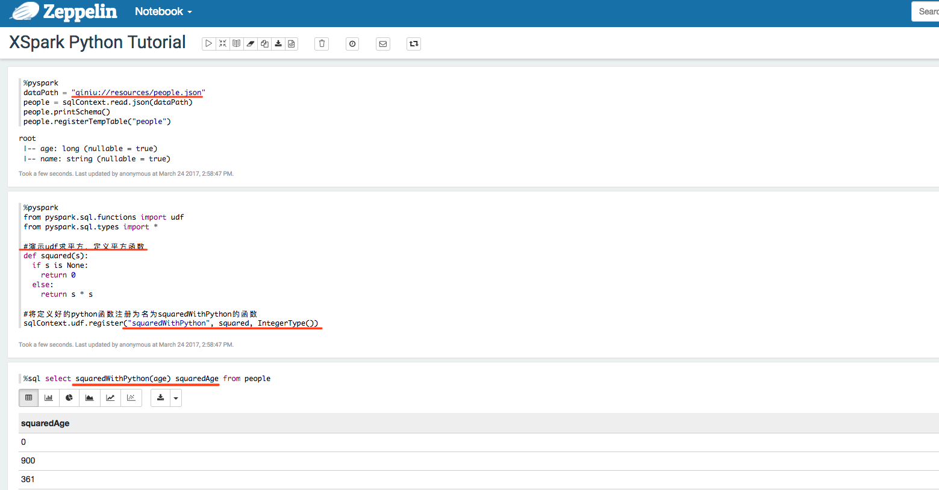Image resolution: width=939 pixels, height=490 pixels.
Task: Click the first paragraph's 'Took a few seconds' status
Action: pos(126,173)
